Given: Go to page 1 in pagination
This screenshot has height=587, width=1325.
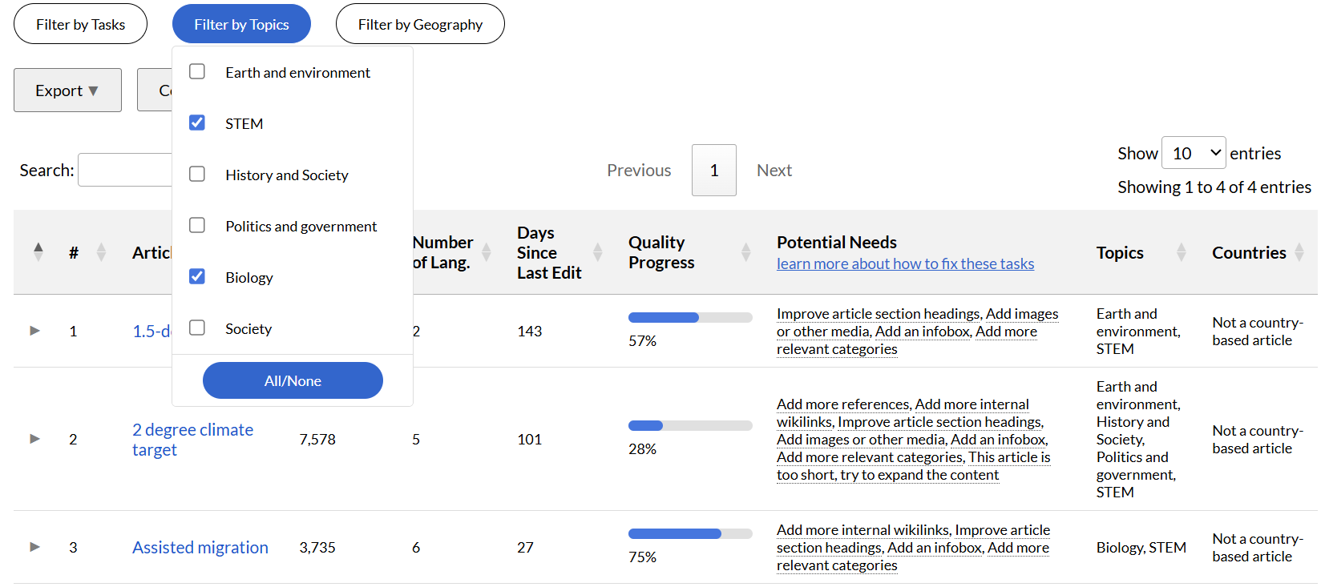Looking at the screenshot, I should [713, 170].
